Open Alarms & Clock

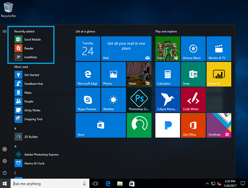click(x=30, y=163)
